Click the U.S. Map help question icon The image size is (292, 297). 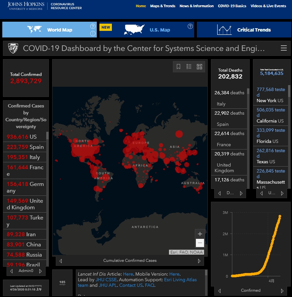190,26
